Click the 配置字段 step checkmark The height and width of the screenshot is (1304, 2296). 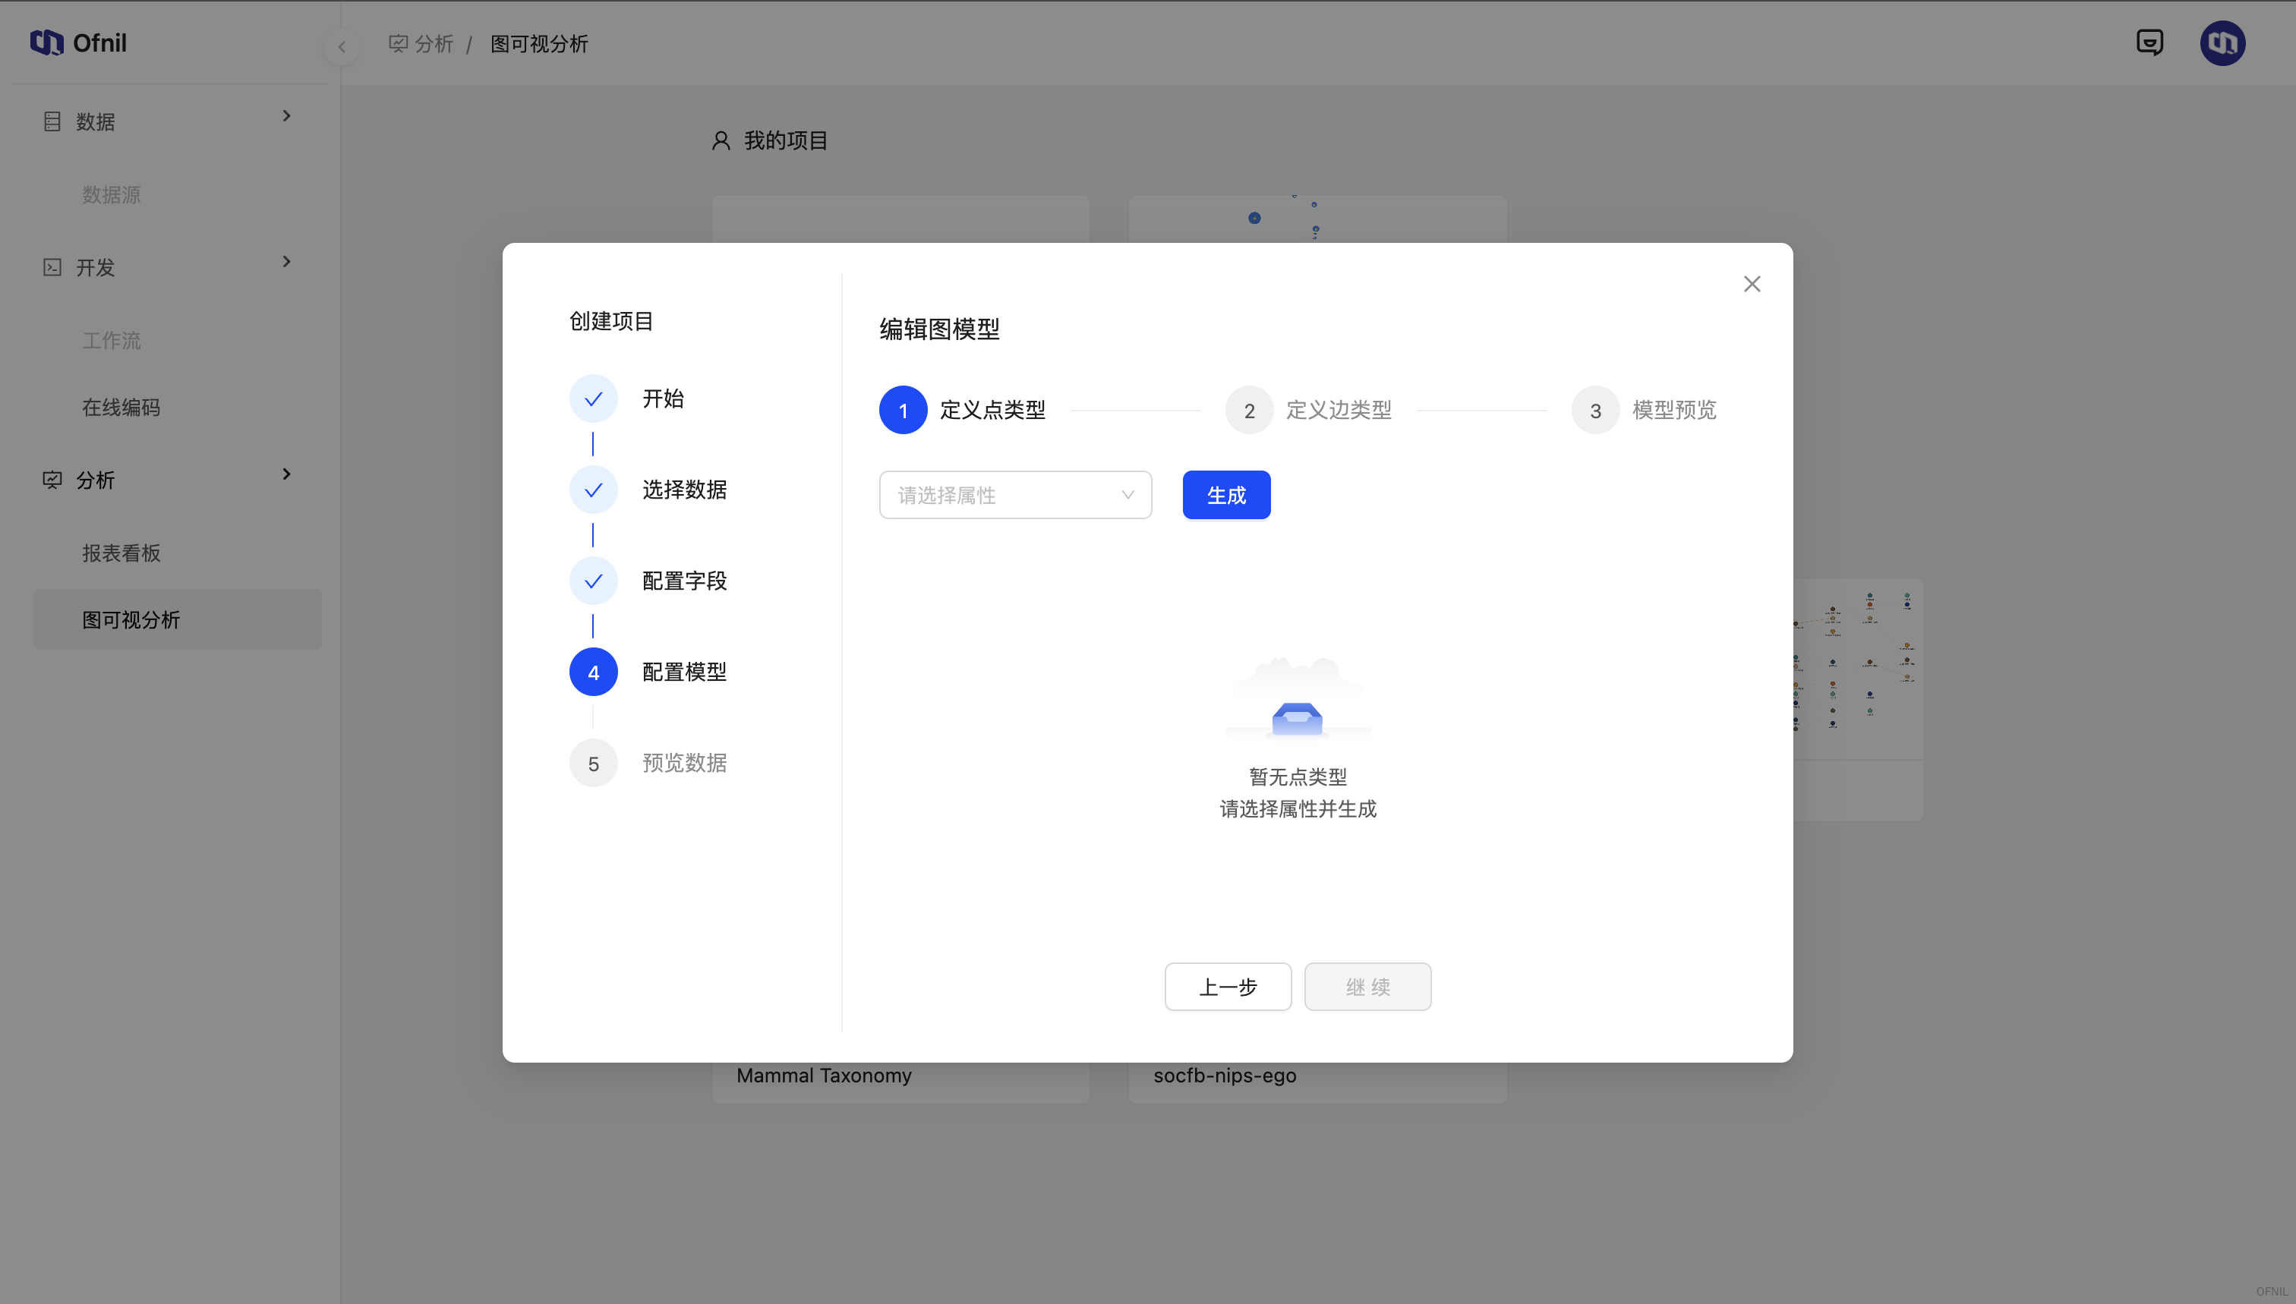(x=593, y=581)
